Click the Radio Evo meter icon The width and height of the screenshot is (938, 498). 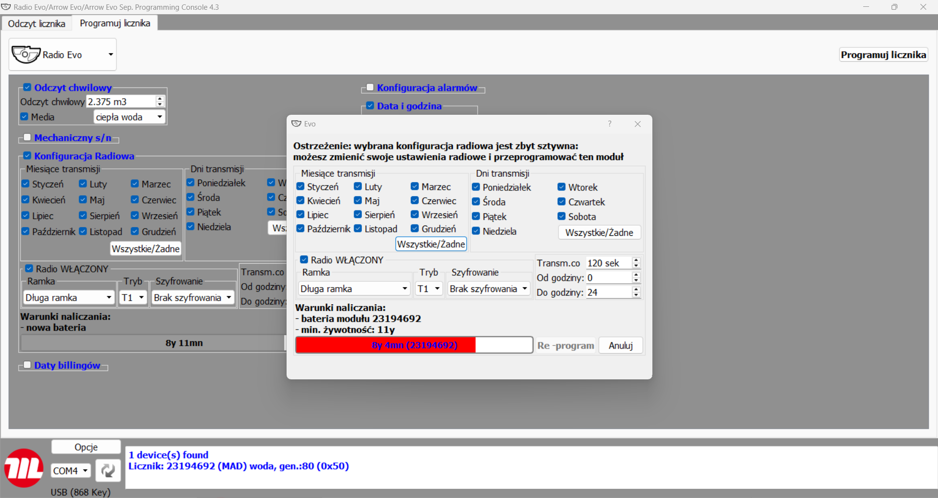tap(25, 54)
